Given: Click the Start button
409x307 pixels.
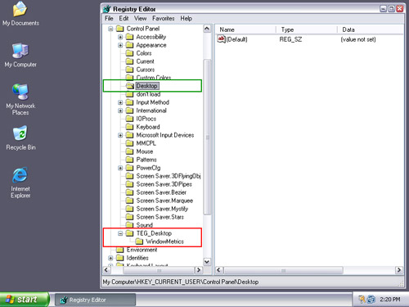Looking at the screenshot, I should (25, 300).
